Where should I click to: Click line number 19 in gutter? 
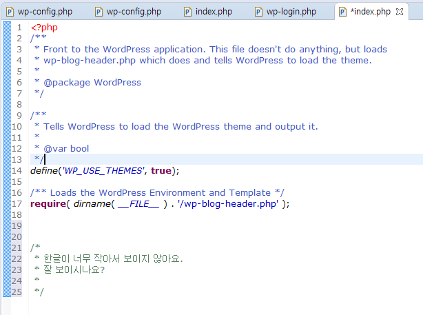click(17, 226)
